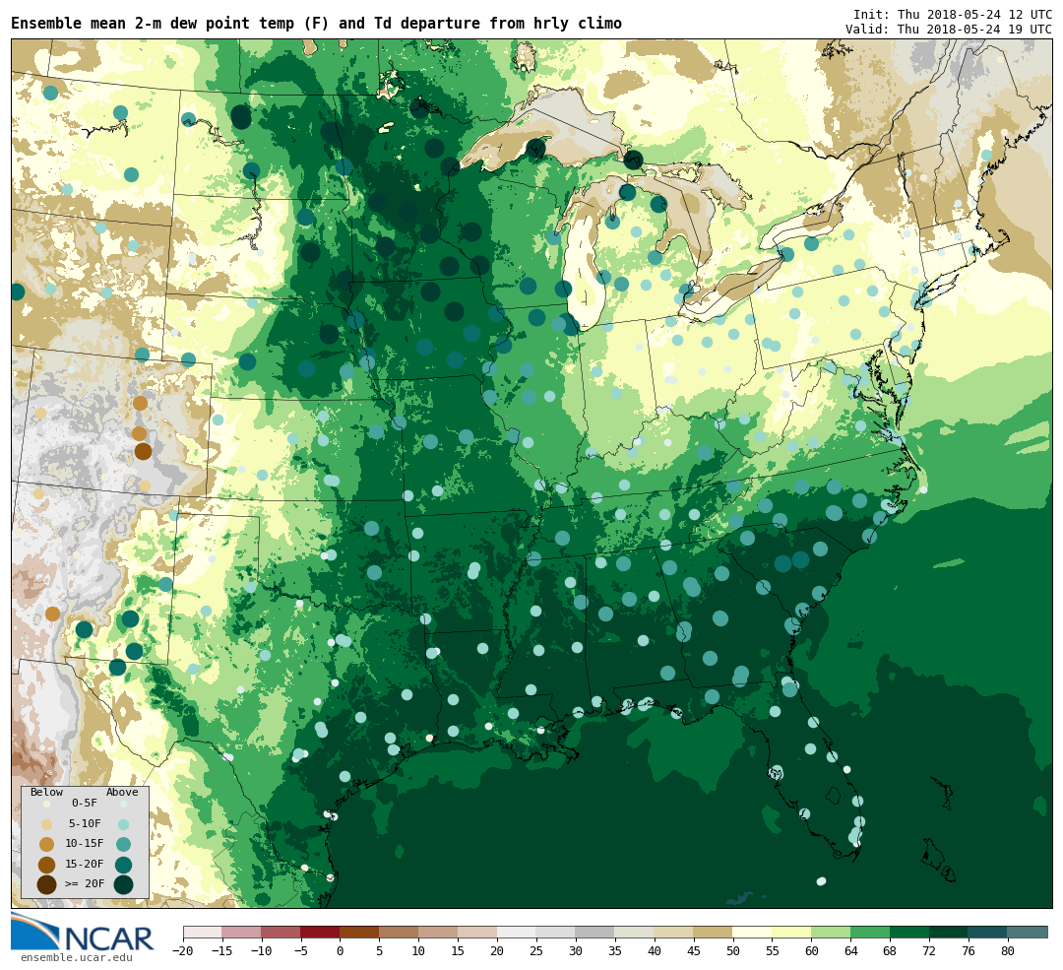This screenshot has height=970, width=1063.
Task: Click the '>= 20F' legend label
Action: [85, 884]
